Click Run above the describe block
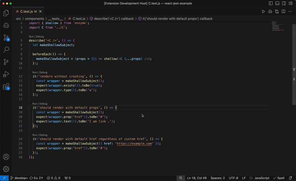Image resolution: width=296 pixels, height=181 pixels. [31, 37]
